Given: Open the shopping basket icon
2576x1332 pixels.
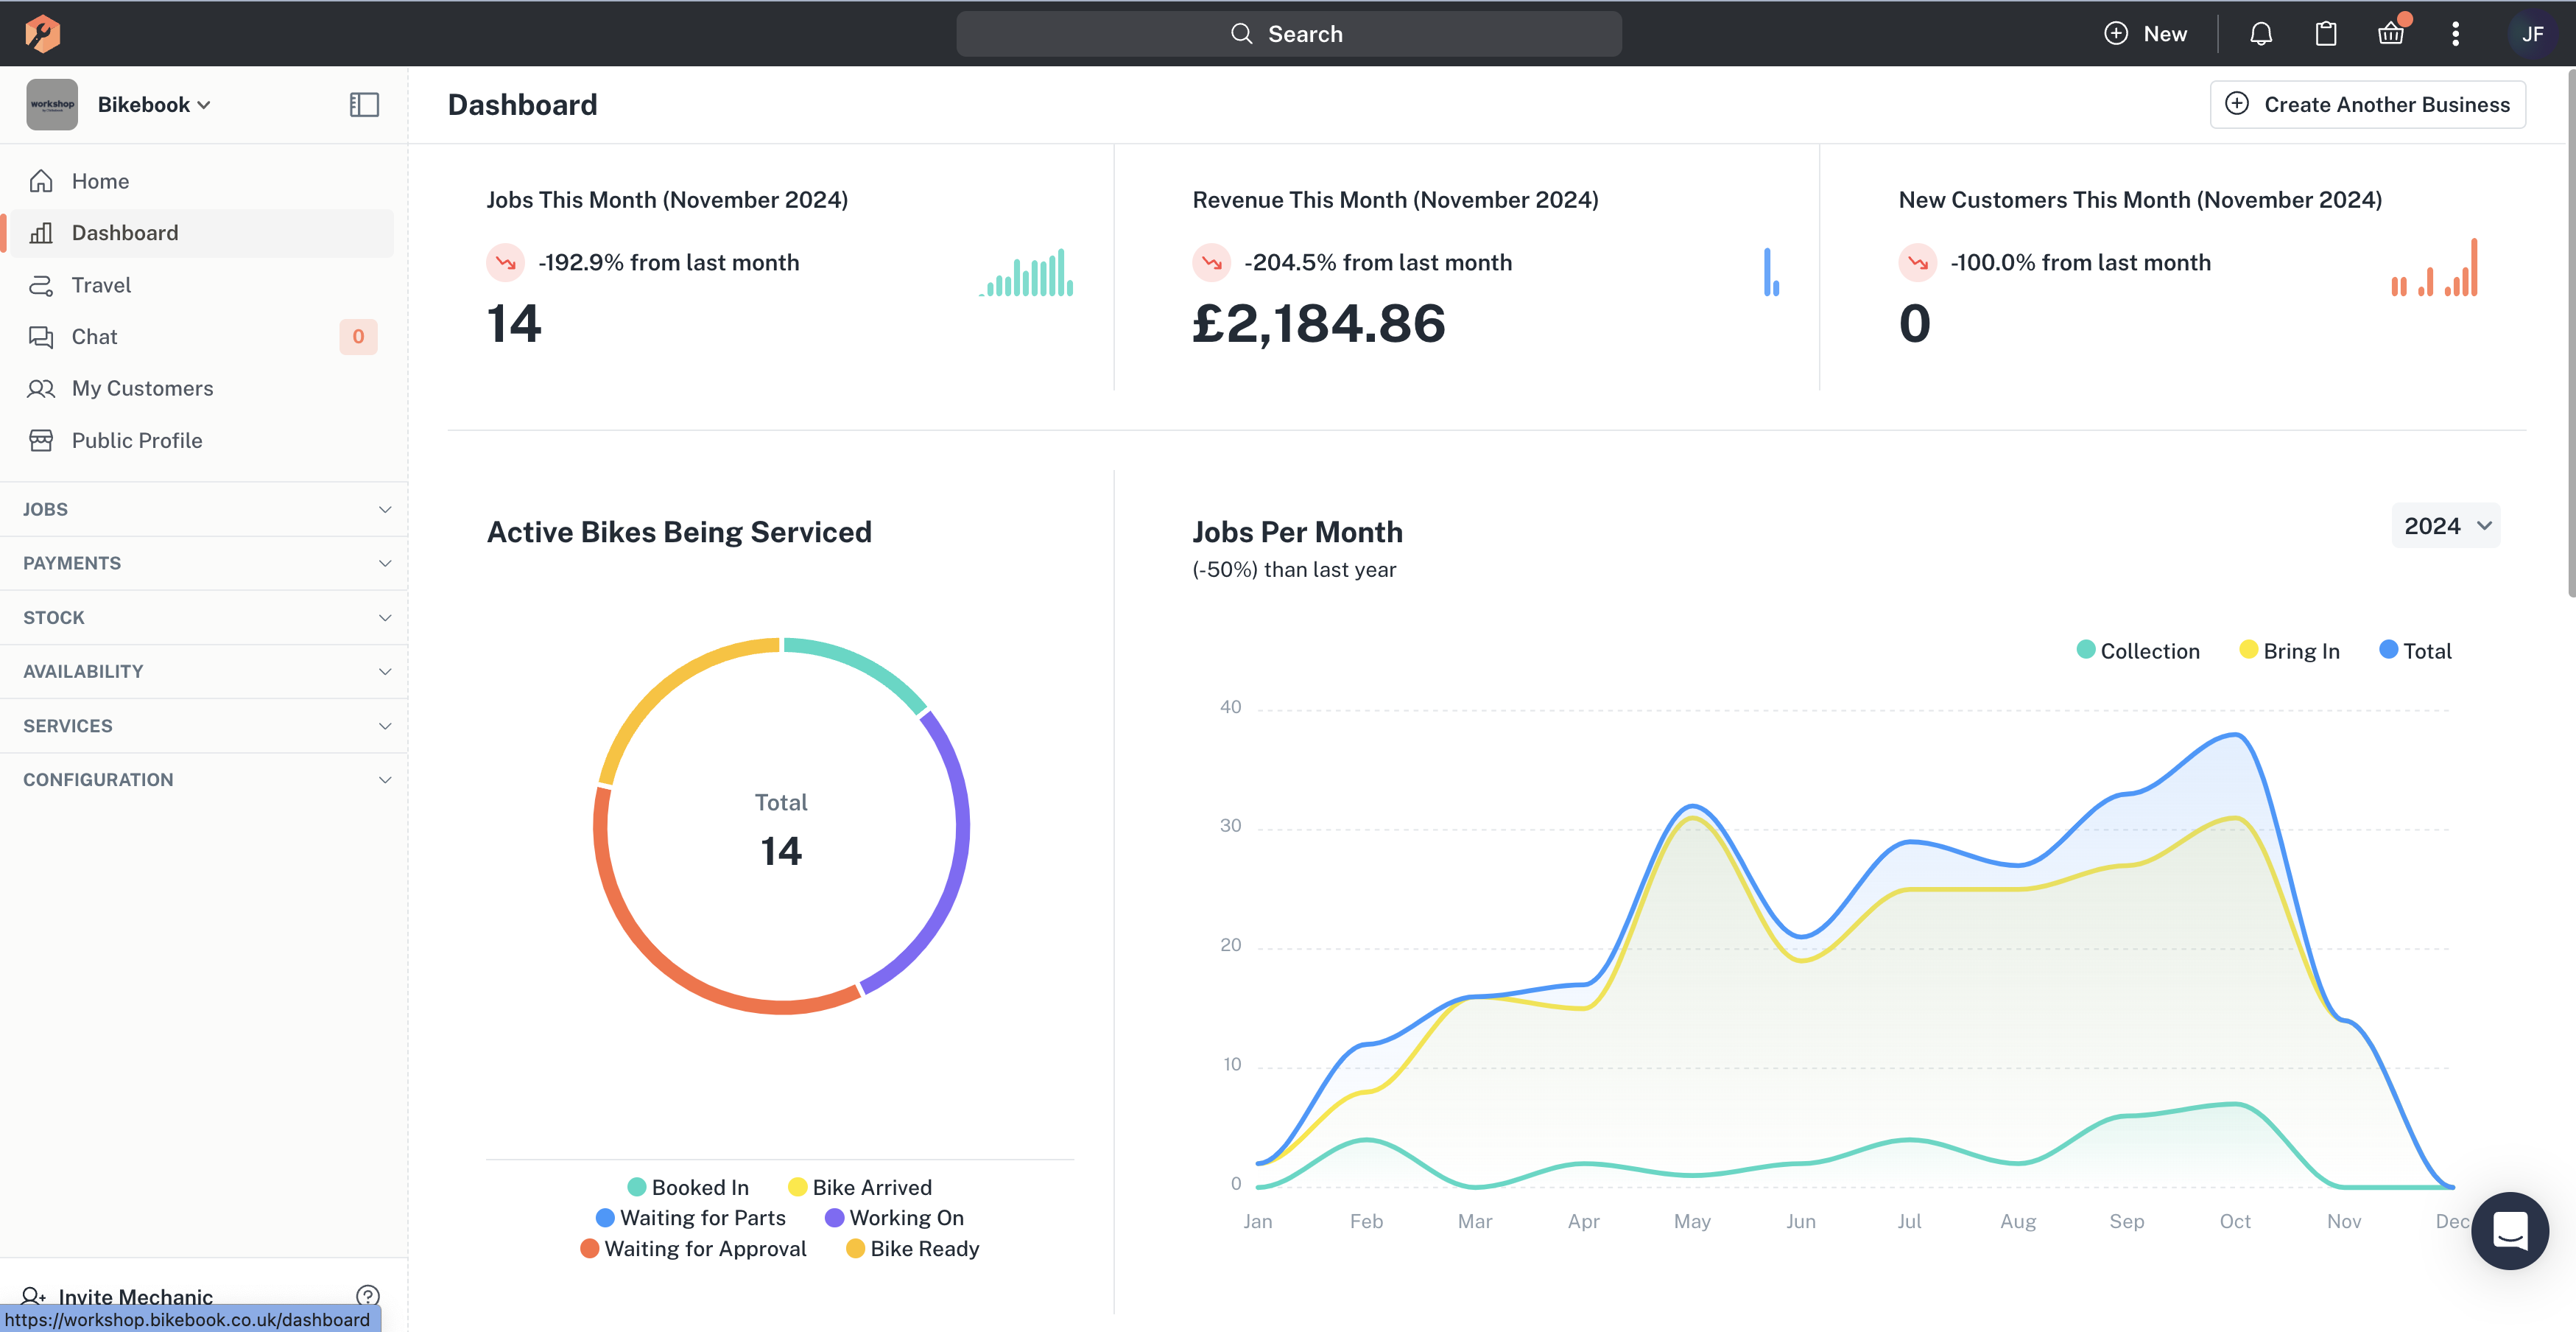Looking at the screenshot, I should pyautogui.click(x=2390, y=34).
